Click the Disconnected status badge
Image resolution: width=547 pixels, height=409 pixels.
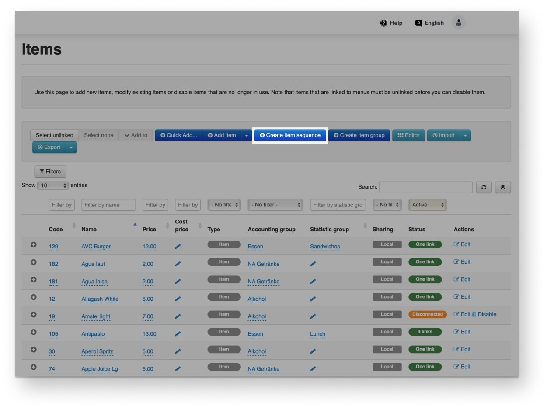(428, 314)
